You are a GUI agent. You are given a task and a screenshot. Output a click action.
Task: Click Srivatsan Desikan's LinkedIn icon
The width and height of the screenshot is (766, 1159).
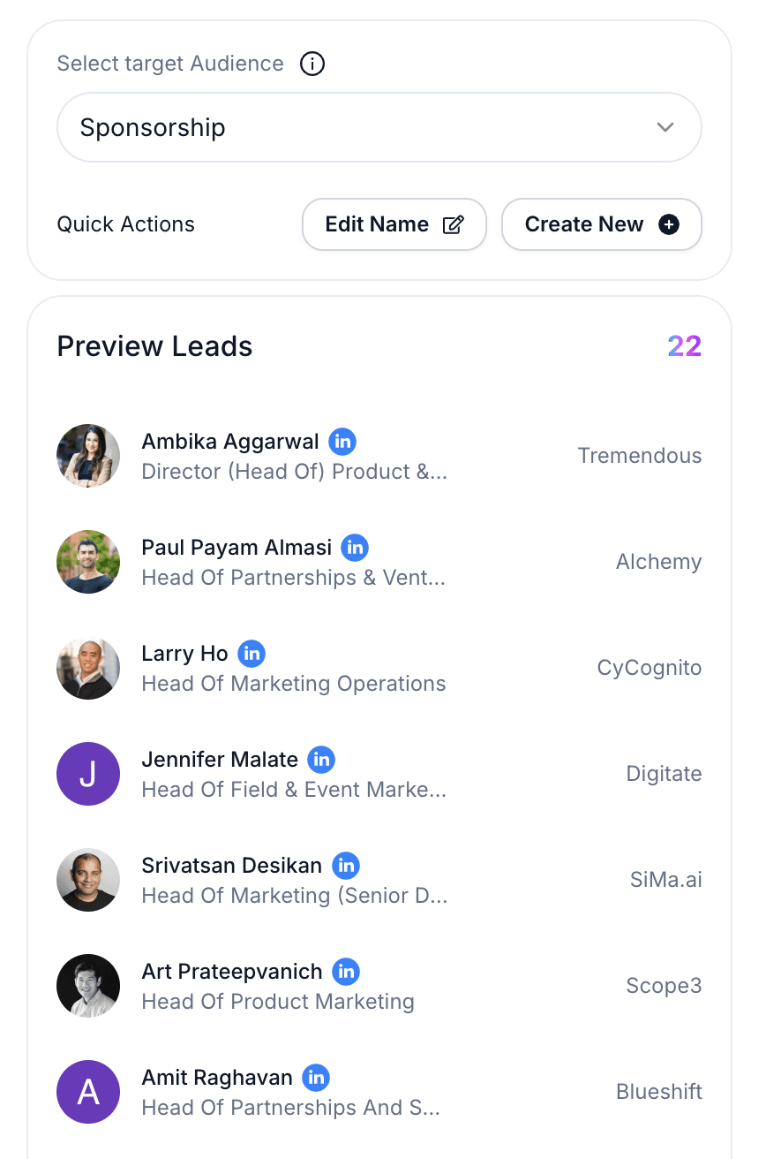click(346, 865)
